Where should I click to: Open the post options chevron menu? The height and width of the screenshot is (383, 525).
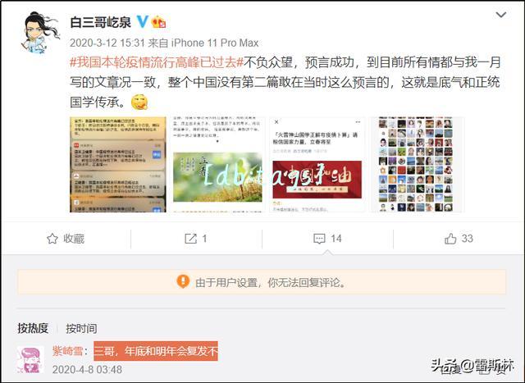coord(501,15)
